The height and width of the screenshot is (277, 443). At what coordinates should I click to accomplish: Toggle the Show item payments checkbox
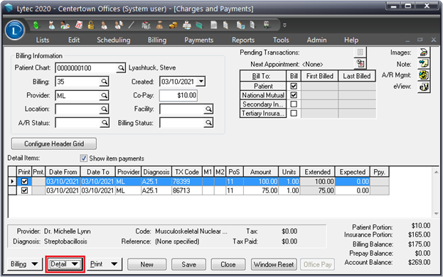tap(84, 158)
